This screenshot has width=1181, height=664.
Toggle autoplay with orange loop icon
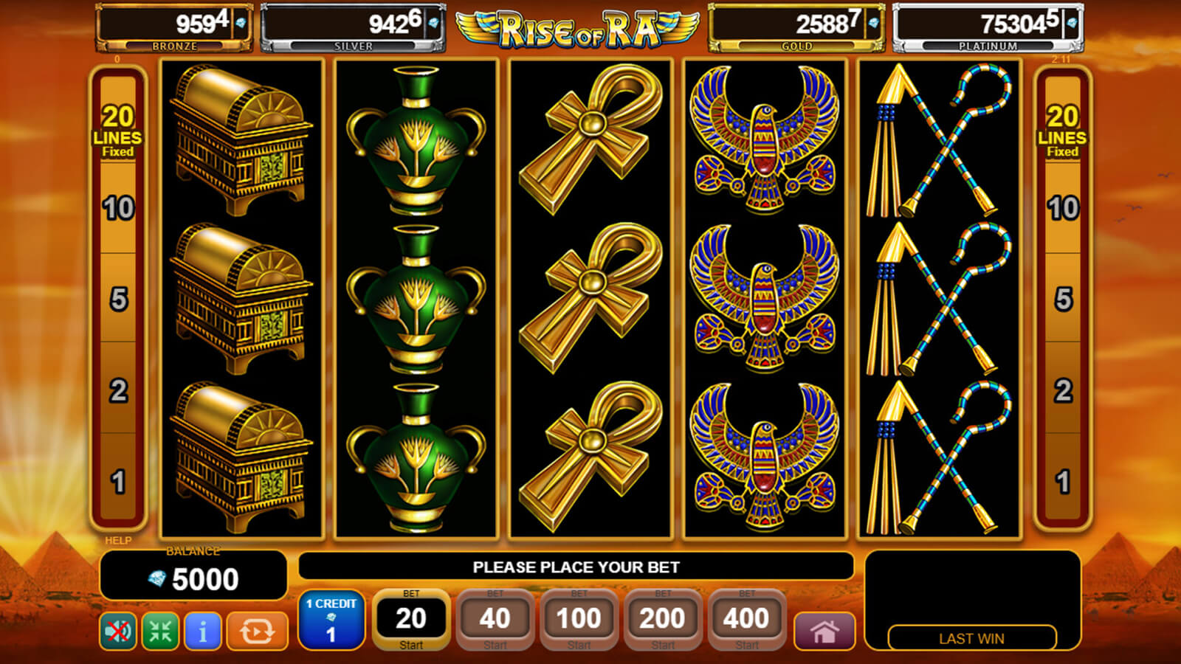(257, 631)
